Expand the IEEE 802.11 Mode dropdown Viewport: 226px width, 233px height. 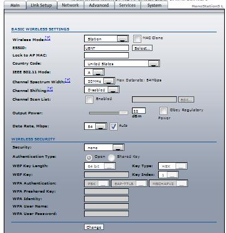click(94, 72)
